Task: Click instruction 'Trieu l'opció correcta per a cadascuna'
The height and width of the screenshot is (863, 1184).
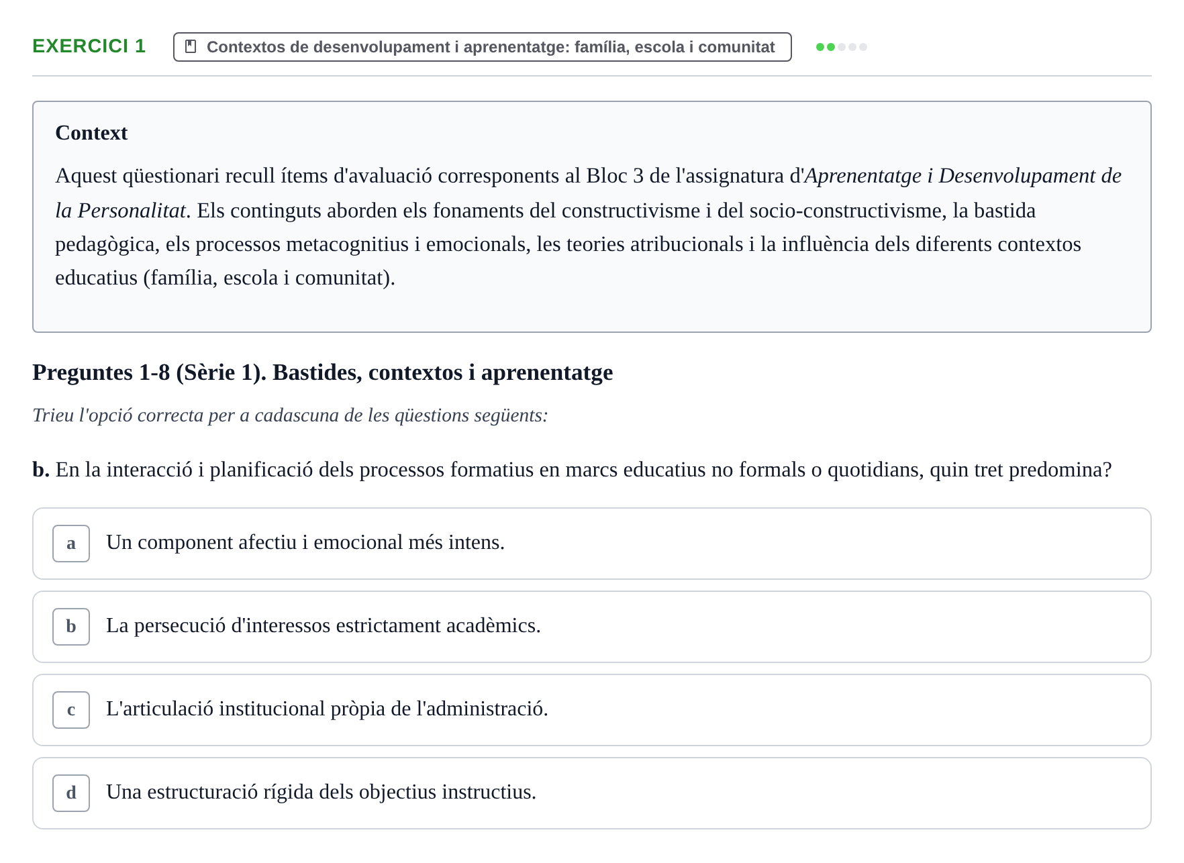Action: 290,415
